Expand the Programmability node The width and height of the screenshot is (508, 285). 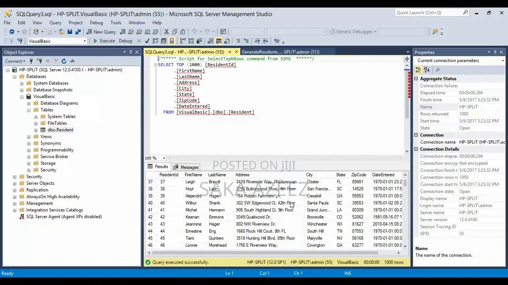29,150
